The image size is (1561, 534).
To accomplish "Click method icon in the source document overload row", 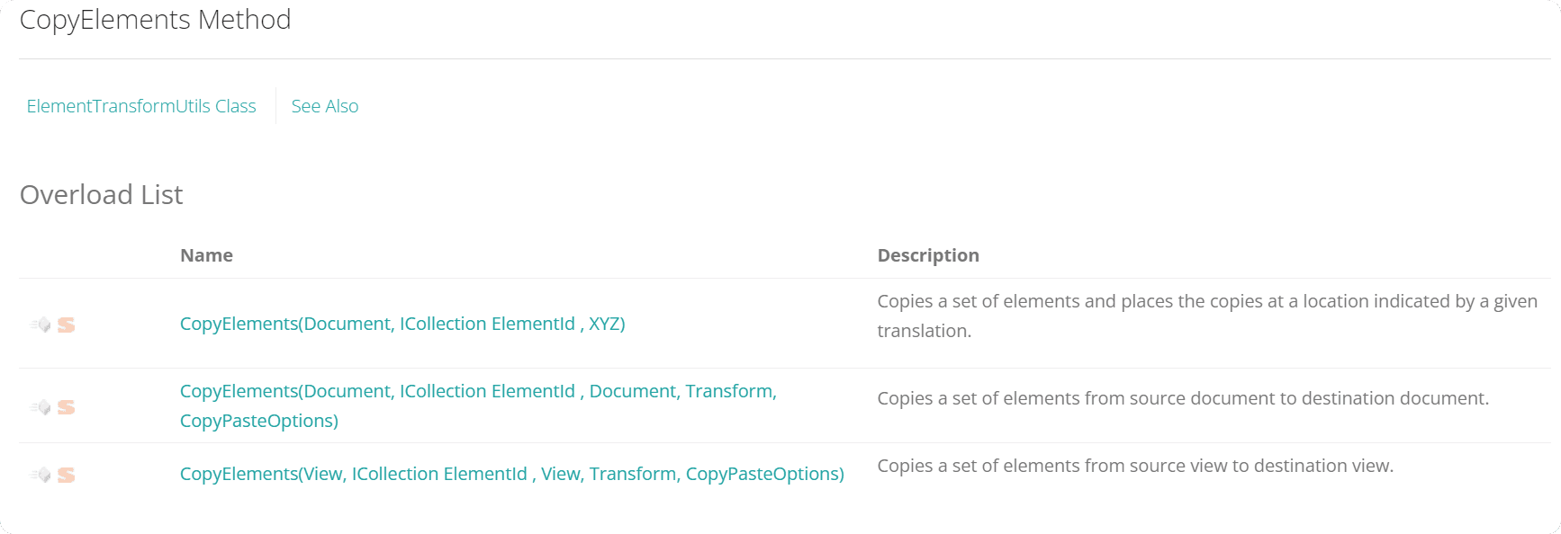I will (40, 407).
